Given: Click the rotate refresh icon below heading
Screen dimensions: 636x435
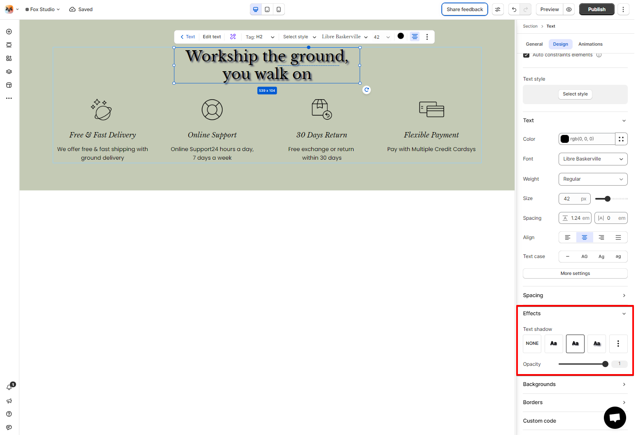Looking at the screenshot, I should [x=366, y=90].
